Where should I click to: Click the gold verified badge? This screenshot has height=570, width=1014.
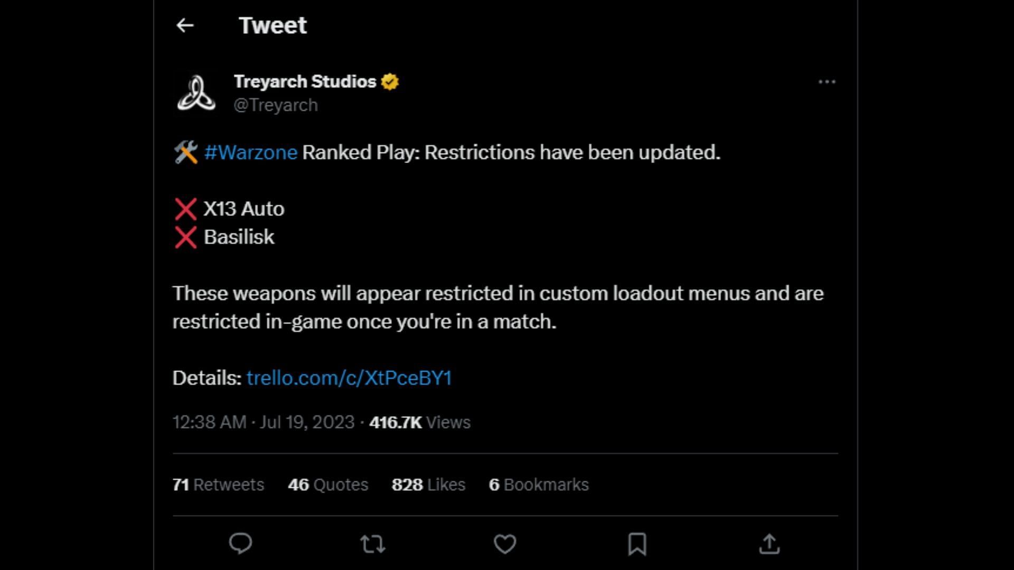390,82
